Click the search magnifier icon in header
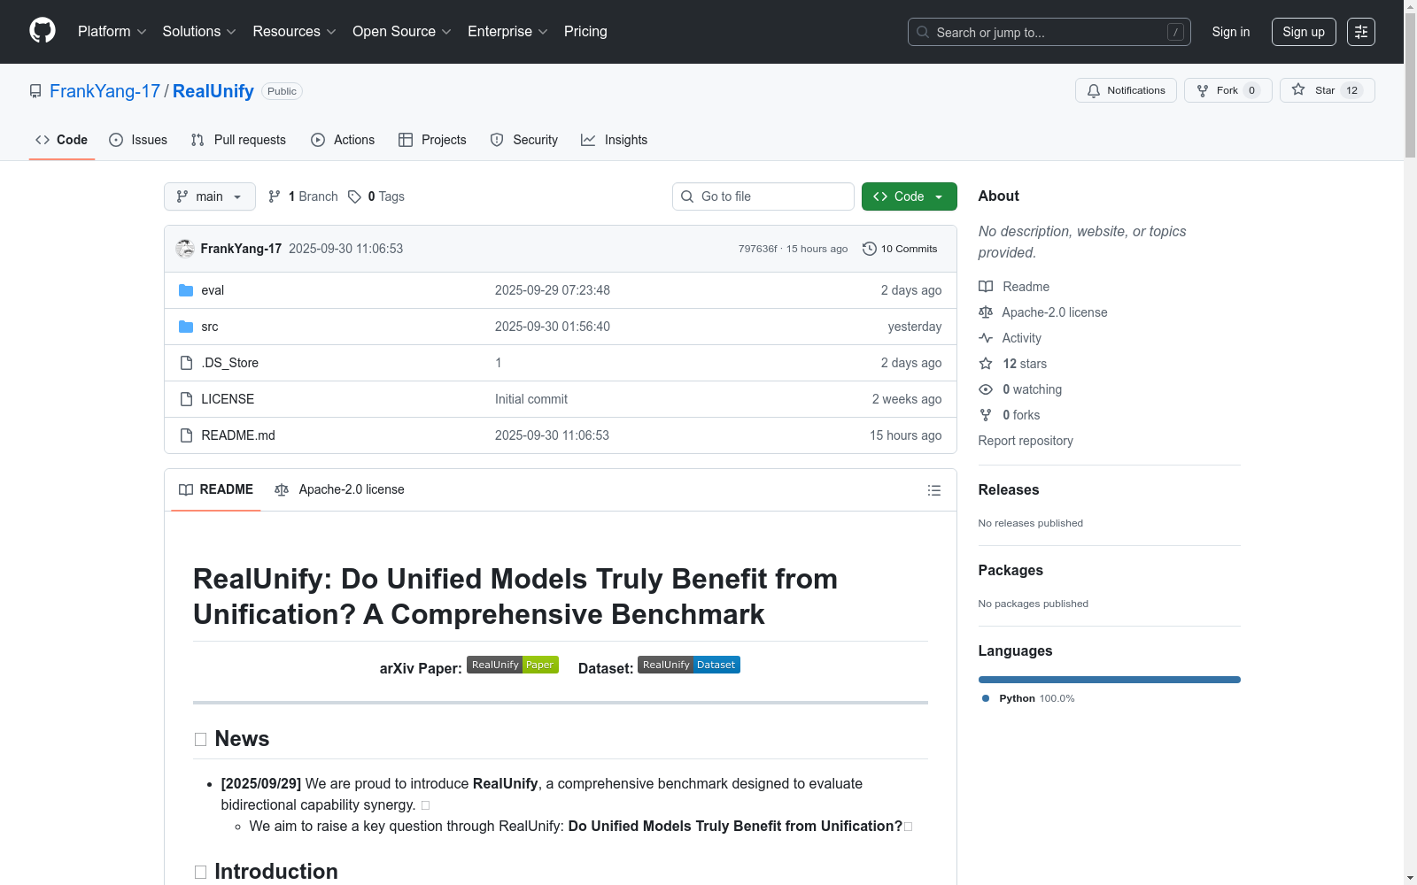Image resolution: width=1417 pixels, height=885 pixels. 923,32
